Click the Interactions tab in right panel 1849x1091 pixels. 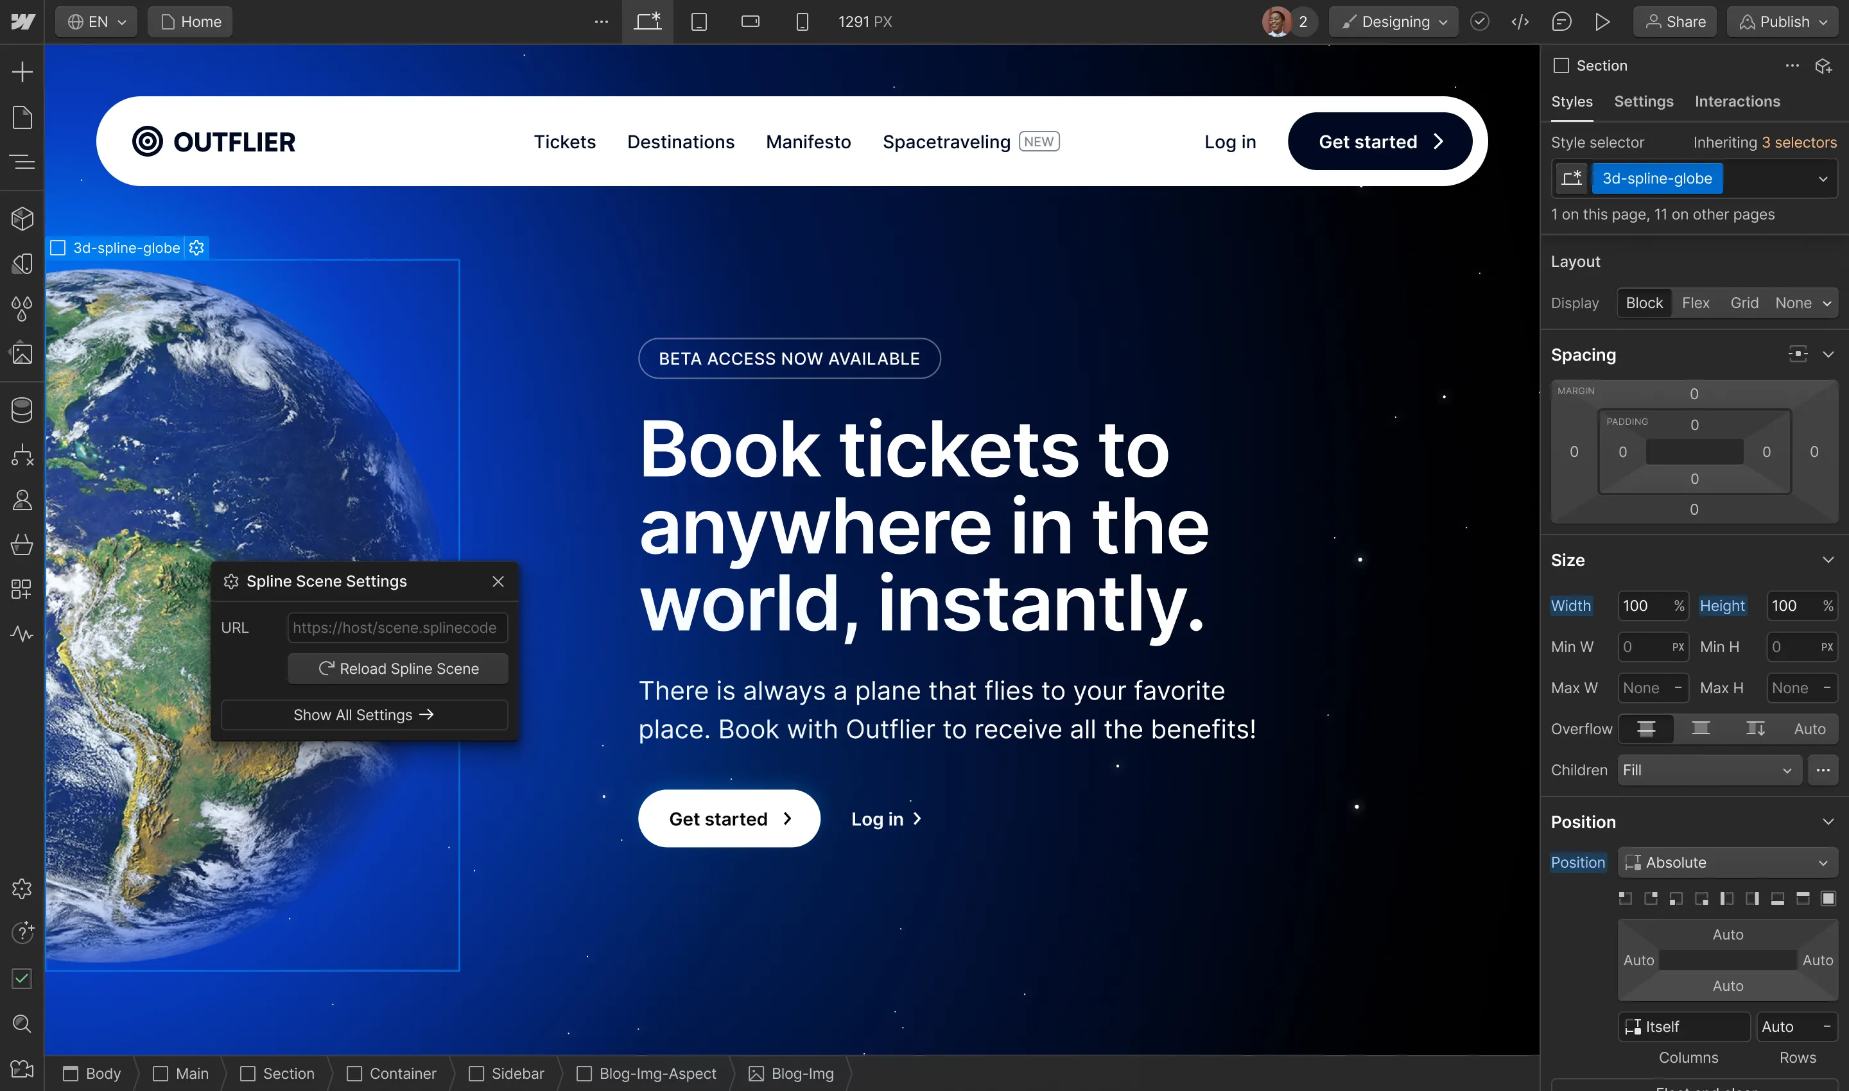[1737, 101]
